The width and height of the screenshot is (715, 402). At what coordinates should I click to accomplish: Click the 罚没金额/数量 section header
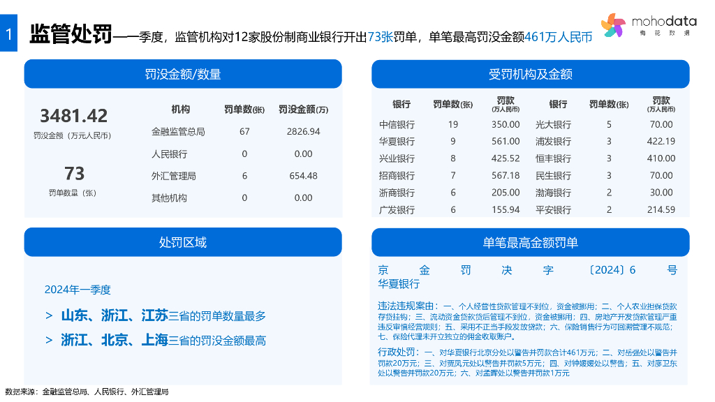[183, 74]
